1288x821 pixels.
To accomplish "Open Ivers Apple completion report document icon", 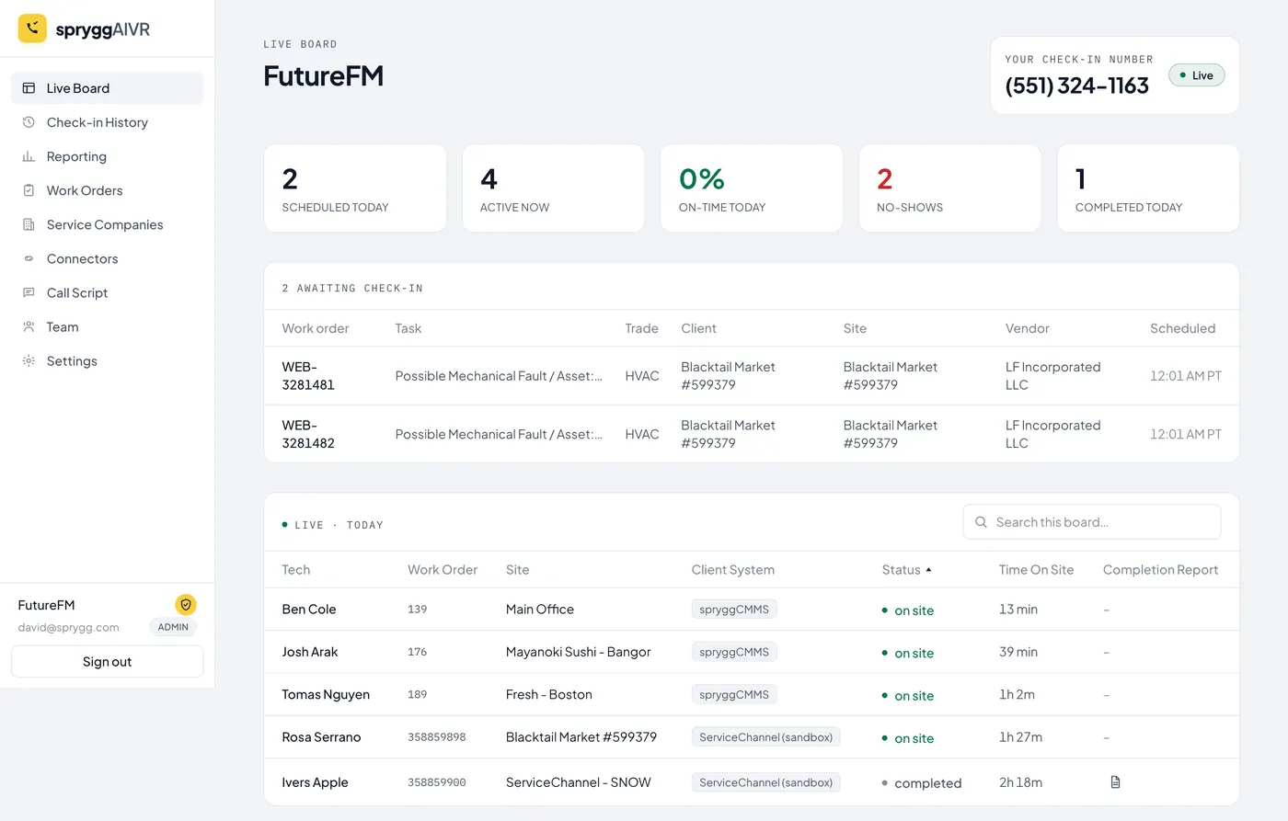I will [x=1115, y=782].
